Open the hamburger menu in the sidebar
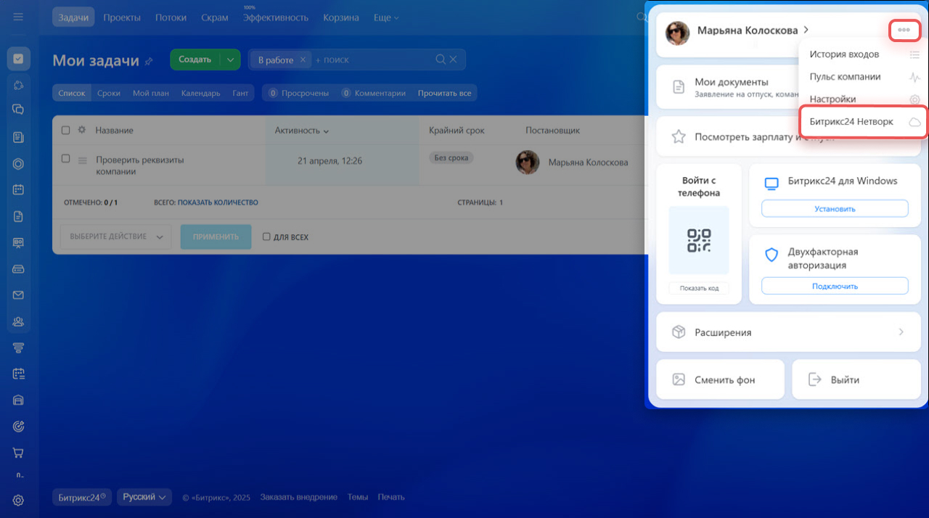 (x=19, y=17)
